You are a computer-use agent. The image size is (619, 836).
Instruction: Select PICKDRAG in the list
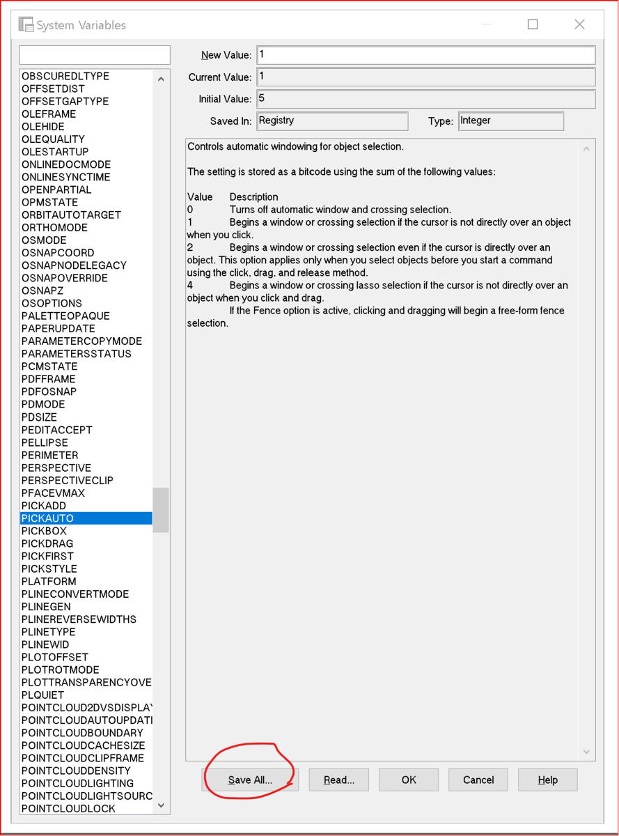click(47, 543)
